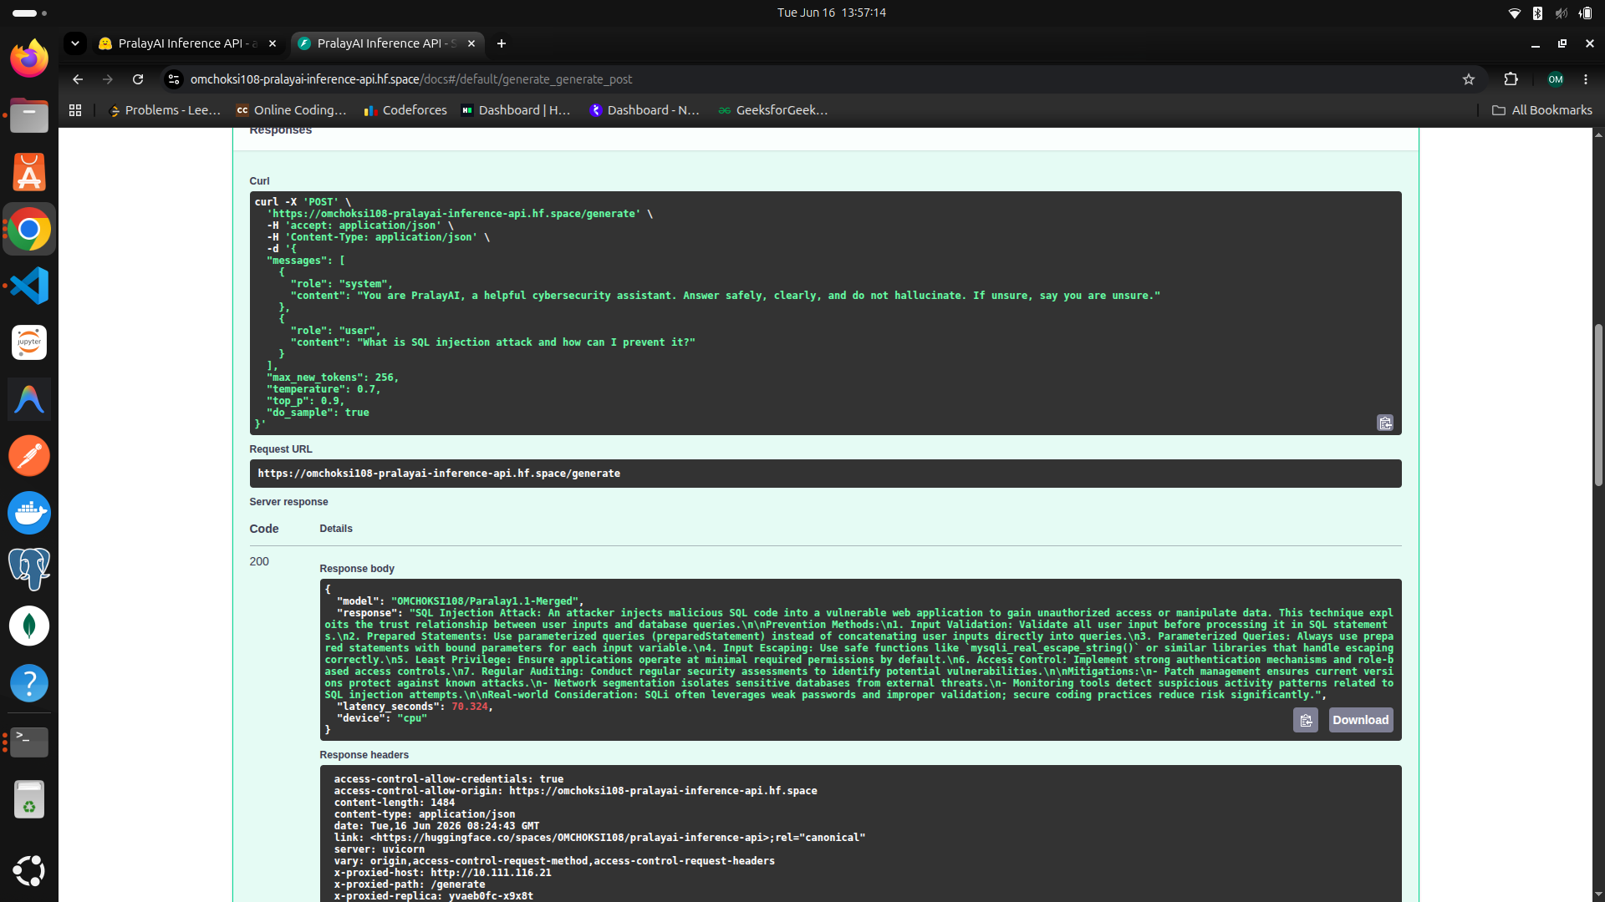Click the "Curl" label
This screenshot has height=902, width=1605.
[259, 181]
